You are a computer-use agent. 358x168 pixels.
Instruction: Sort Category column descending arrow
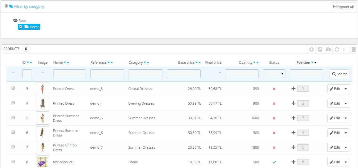pyautogui.click(x=145, y=62)
